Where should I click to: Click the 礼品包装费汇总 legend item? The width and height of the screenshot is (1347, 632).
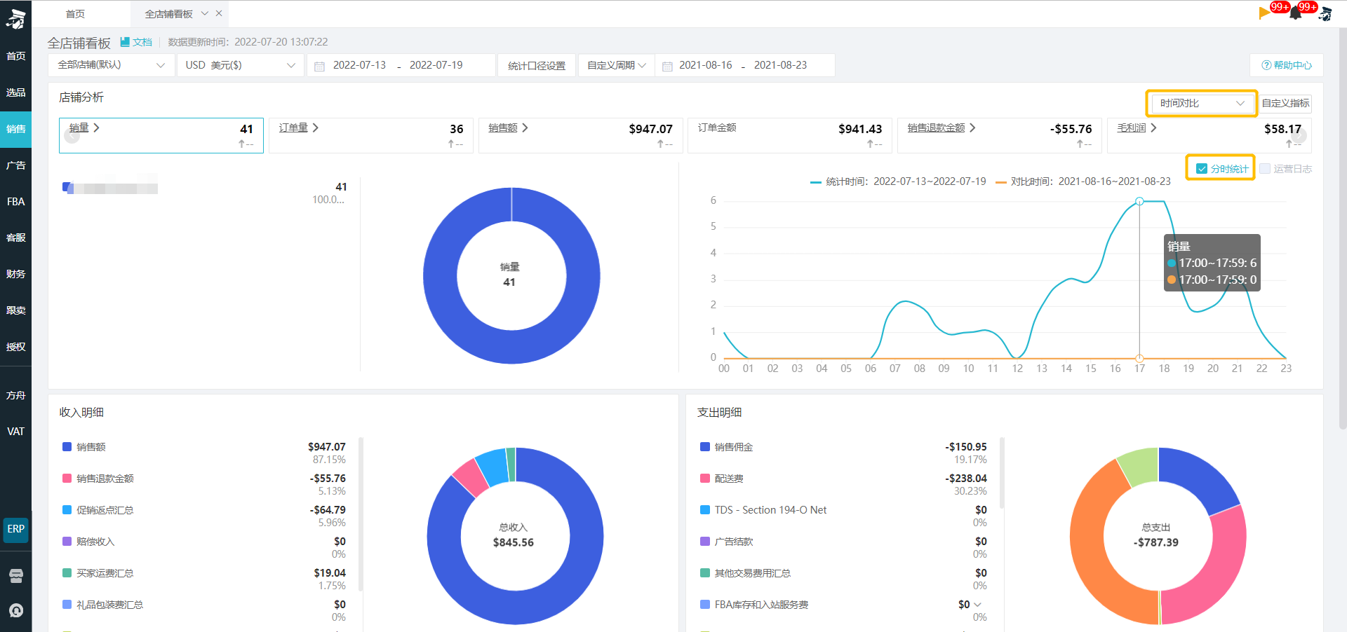[x=103, y=605]
